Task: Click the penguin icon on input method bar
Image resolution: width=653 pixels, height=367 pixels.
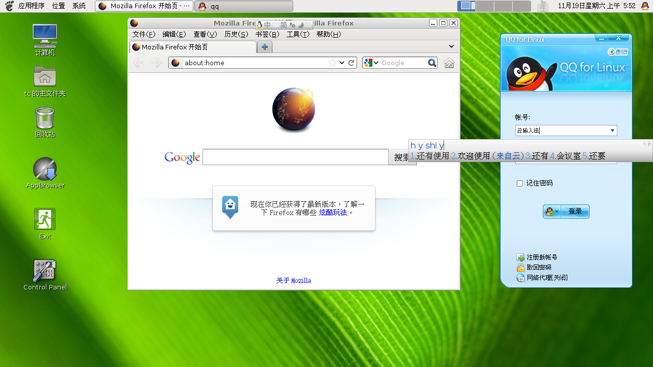Action: pos(259,24)
